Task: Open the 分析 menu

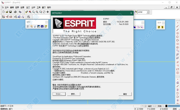Action: tap(33, 7)
